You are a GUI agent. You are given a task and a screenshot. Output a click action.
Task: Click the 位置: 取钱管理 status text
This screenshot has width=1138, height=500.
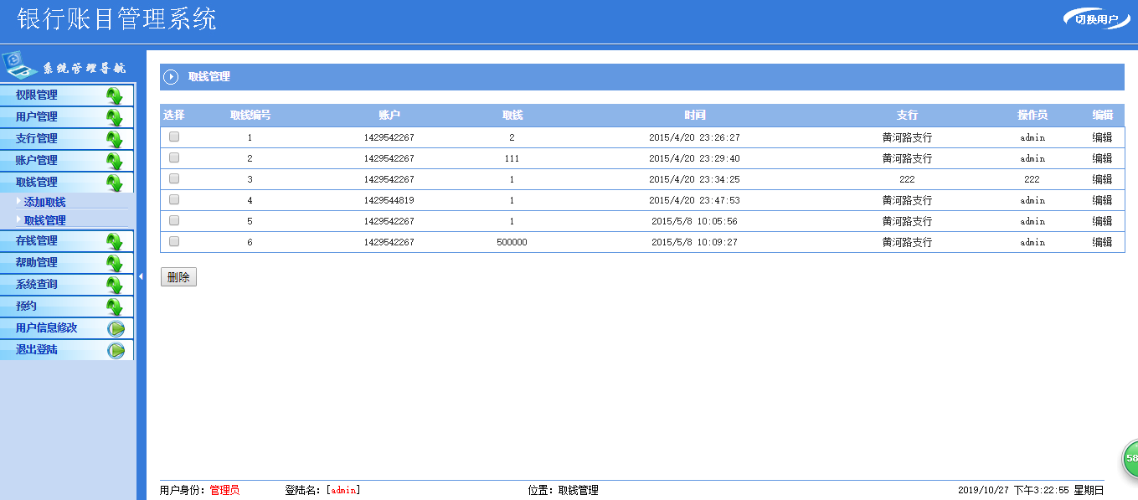point(564,490)
